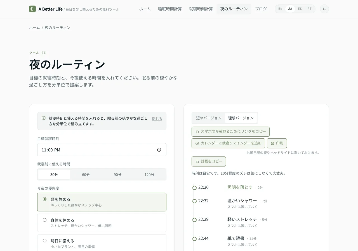Screen dimensions: 358x251
Task: Click the A Better Life moon logo
Action: (x=32, y=9)
